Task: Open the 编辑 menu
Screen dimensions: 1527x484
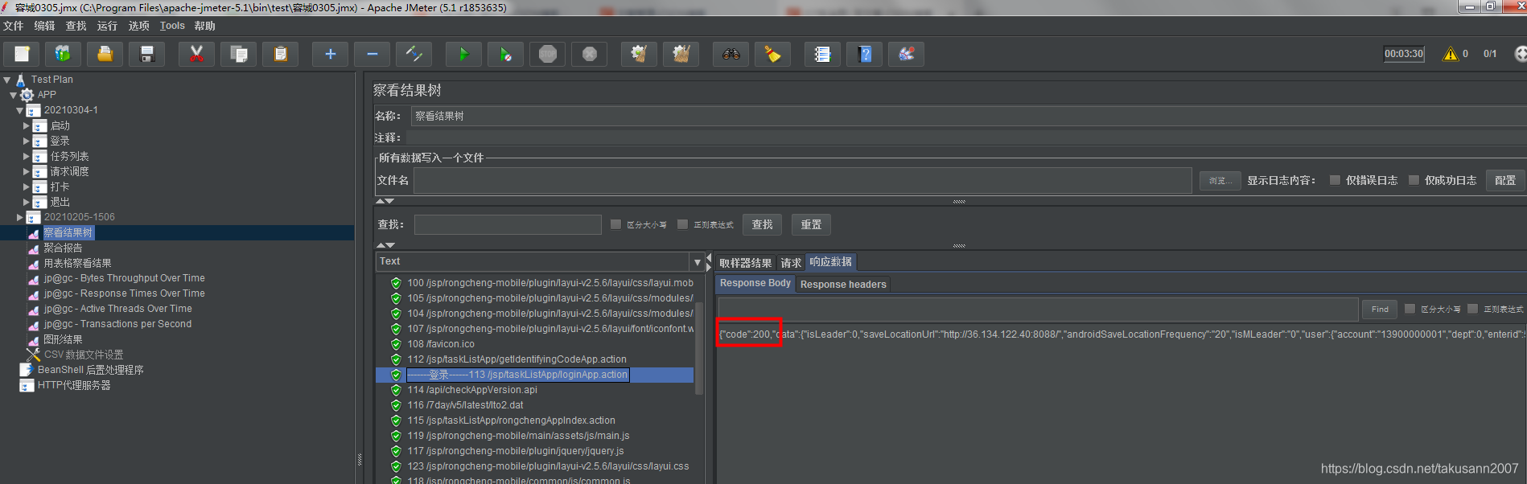Action: pos(44,26)
